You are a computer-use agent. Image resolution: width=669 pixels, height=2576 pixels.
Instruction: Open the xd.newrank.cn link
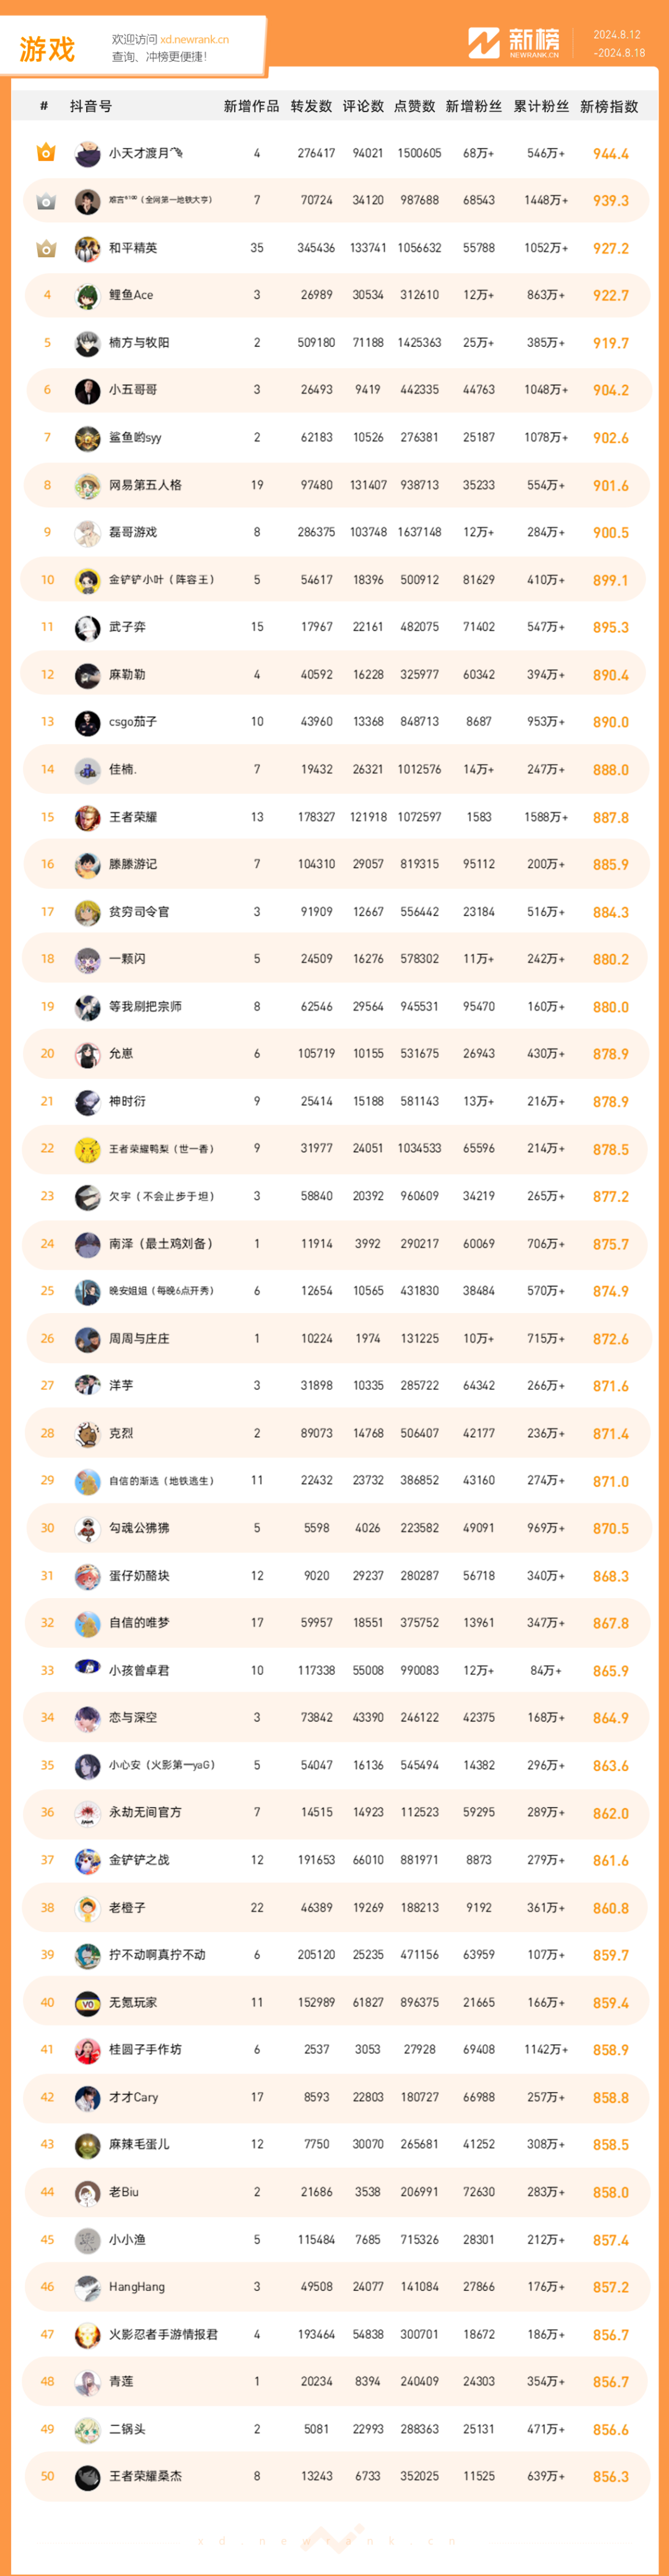tap(194, 40)
